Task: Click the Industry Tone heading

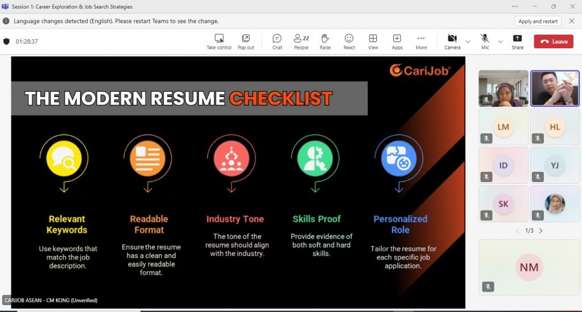Action: click(235, 219)
